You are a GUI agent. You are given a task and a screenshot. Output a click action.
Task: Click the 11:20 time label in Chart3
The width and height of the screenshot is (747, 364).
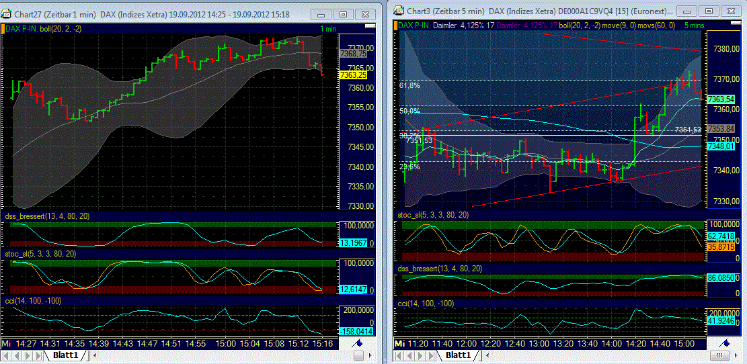pos(418,343)
